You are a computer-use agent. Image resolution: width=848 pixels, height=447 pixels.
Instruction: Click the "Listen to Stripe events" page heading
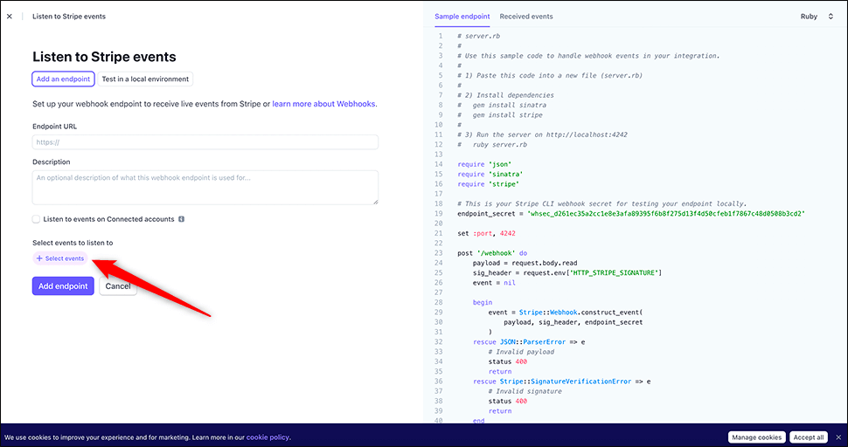click(x=104, y=57)
